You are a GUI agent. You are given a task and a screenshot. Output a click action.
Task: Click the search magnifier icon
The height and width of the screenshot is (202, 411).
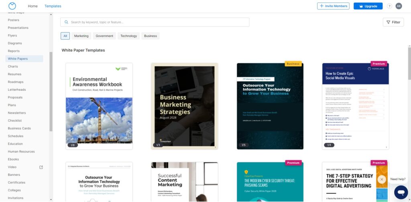click(66, 22)
